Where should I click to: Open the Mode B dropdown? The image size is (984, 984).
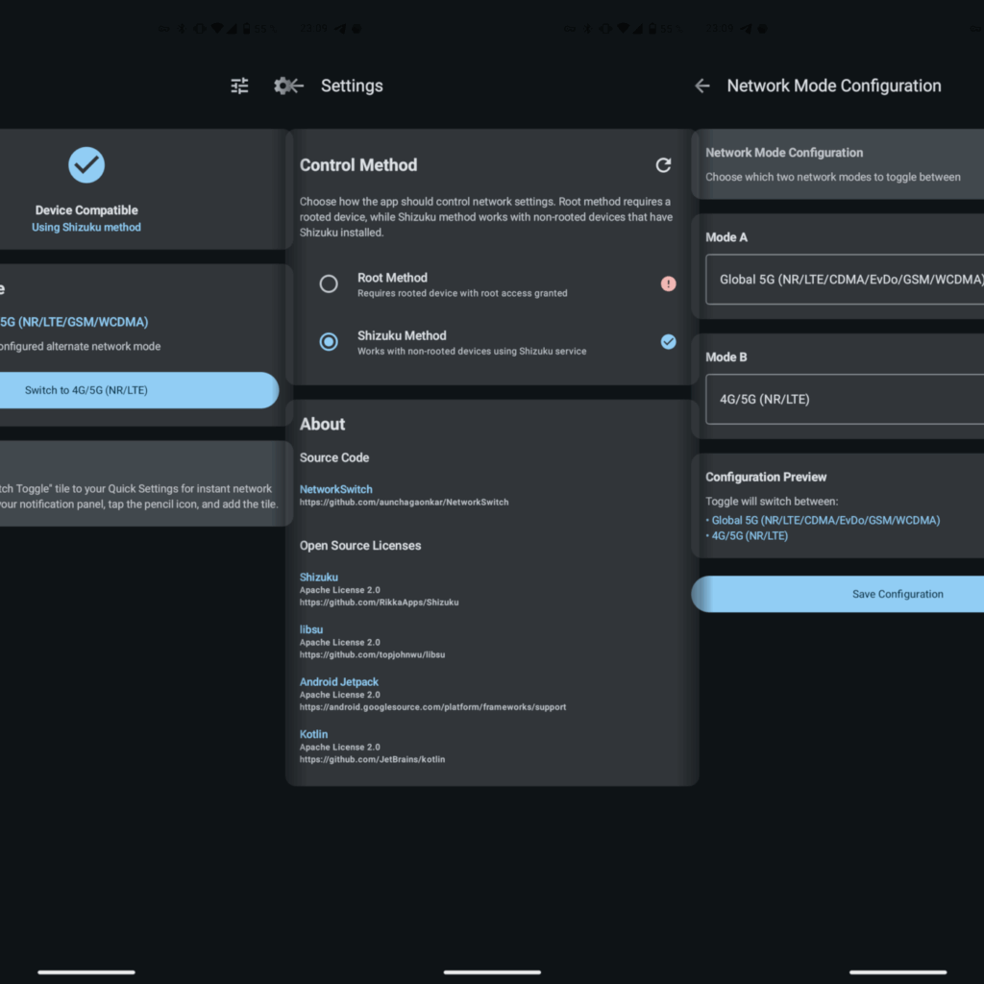[x=846, y=399]
